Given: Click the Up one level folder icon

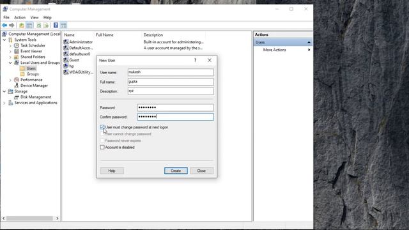Looking at the screenshot, I should [21, 26].
